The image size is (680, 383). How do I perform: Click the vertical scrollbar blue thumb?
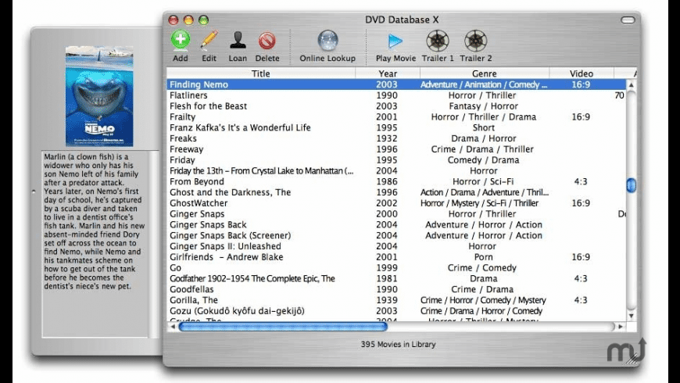632,185
